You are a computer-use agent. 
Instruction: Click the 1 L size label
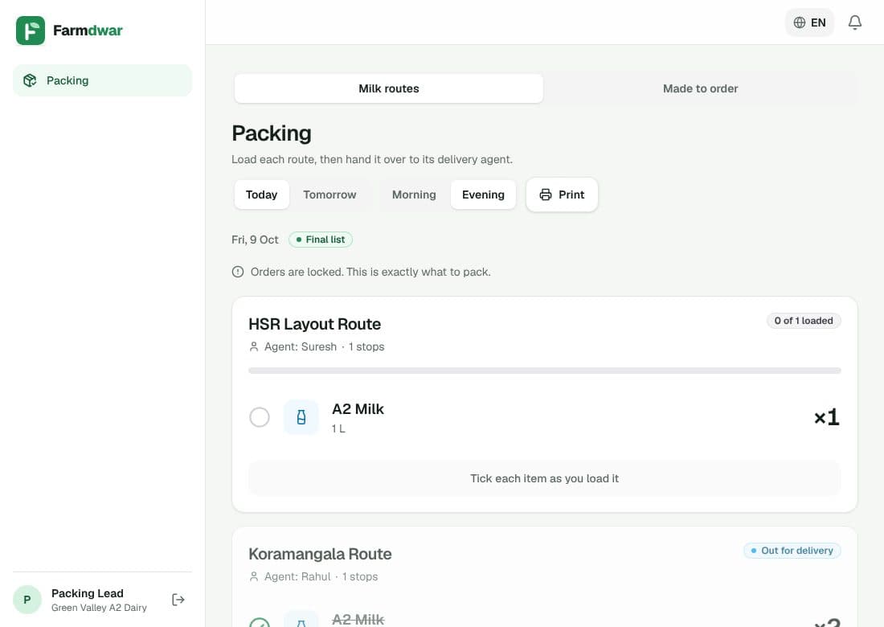pos(338,428)
